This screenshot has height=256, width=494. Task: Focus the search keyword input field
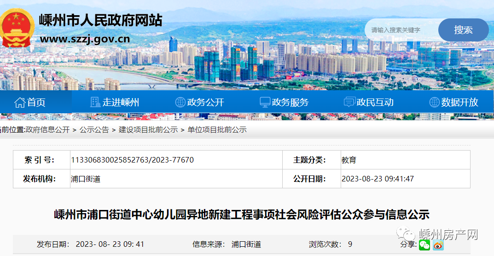point(401,30)
